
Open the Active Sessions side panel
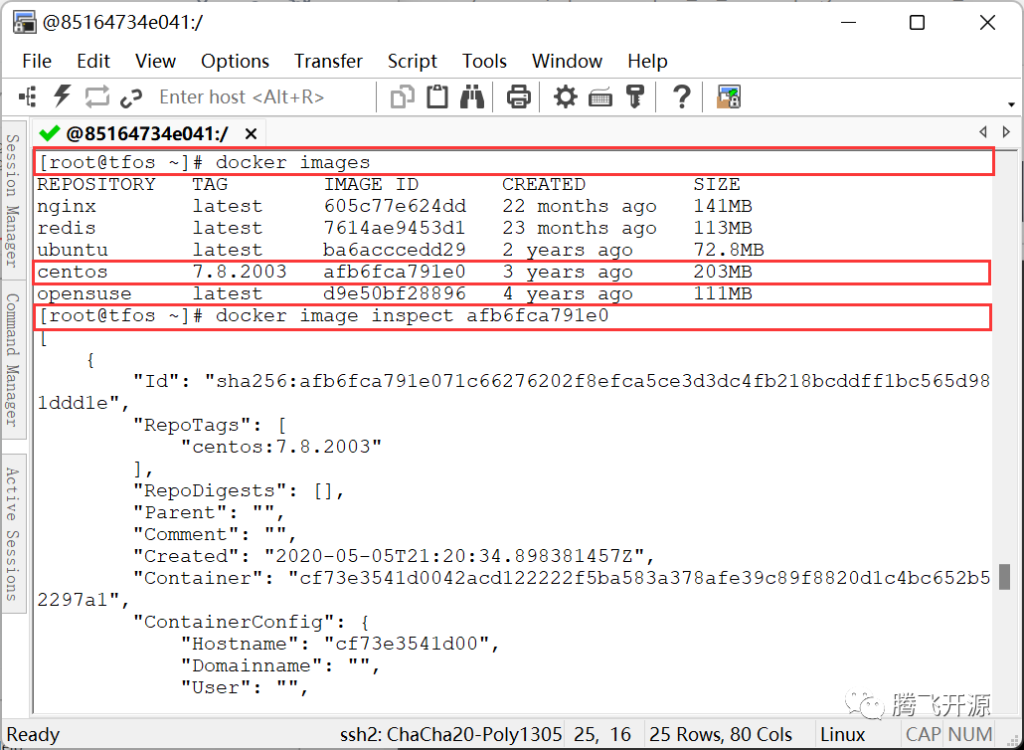coord(14,534)
